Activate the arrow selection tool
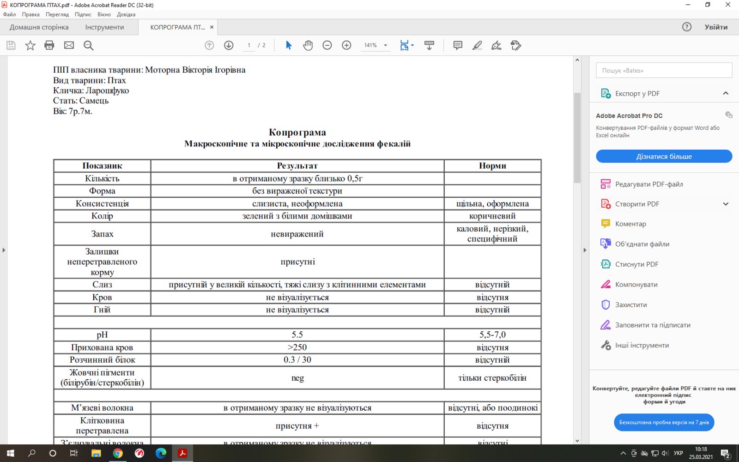This screenshot has height=462, width=739. click(x=289, y=45)
